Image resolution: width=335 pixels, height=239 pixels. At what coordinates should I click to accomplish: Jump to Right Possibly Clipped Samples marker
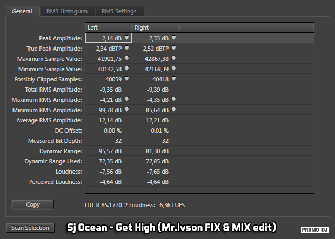pyautogui.click(x=173, y=79)
